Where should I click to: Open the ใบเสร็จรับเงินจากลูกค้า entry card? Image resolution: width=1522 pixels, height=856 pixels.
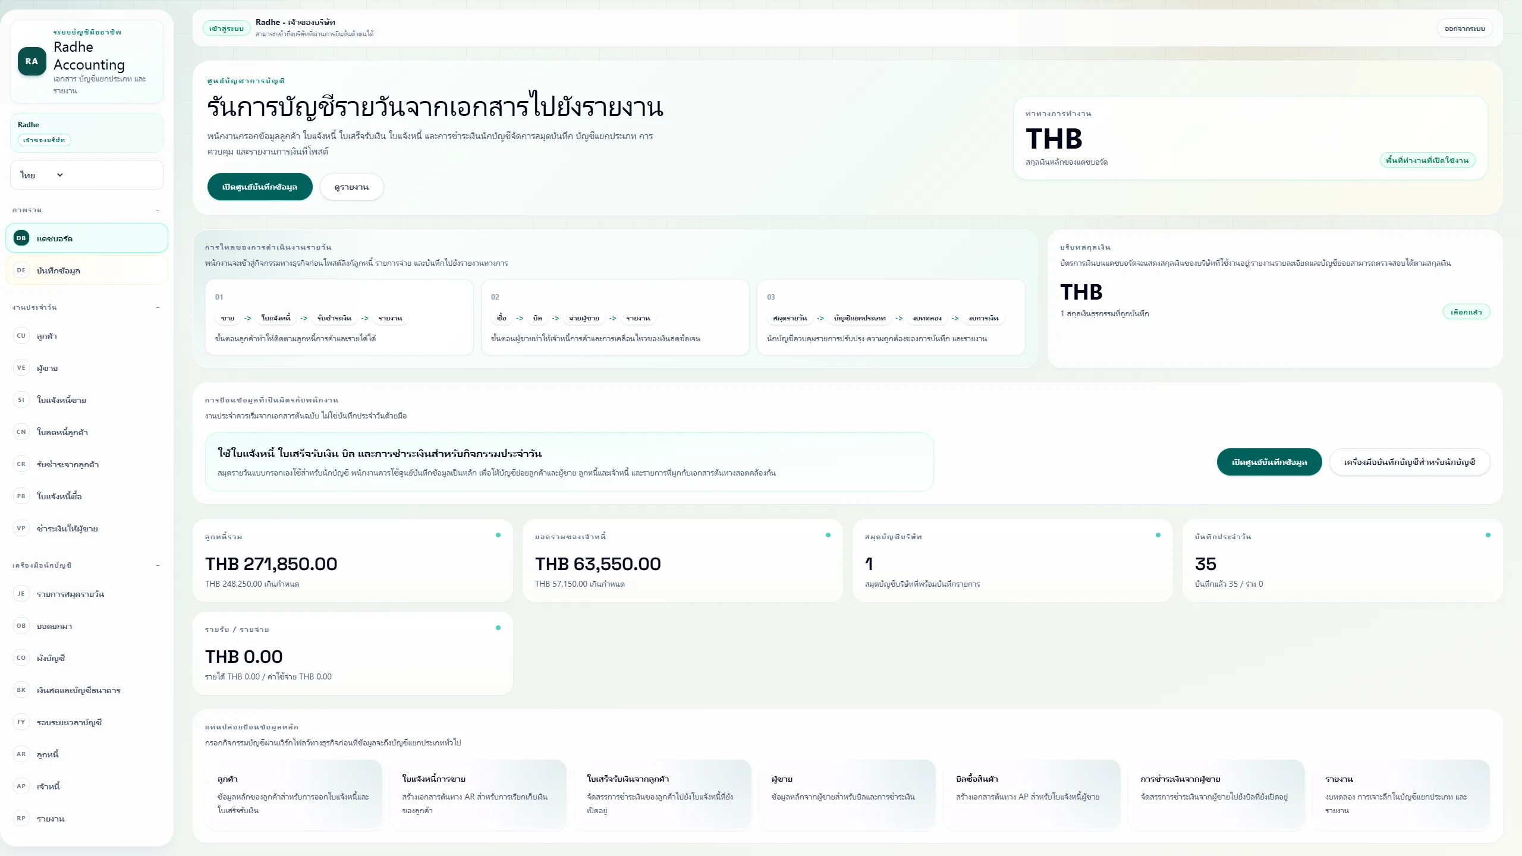(663, 794)
